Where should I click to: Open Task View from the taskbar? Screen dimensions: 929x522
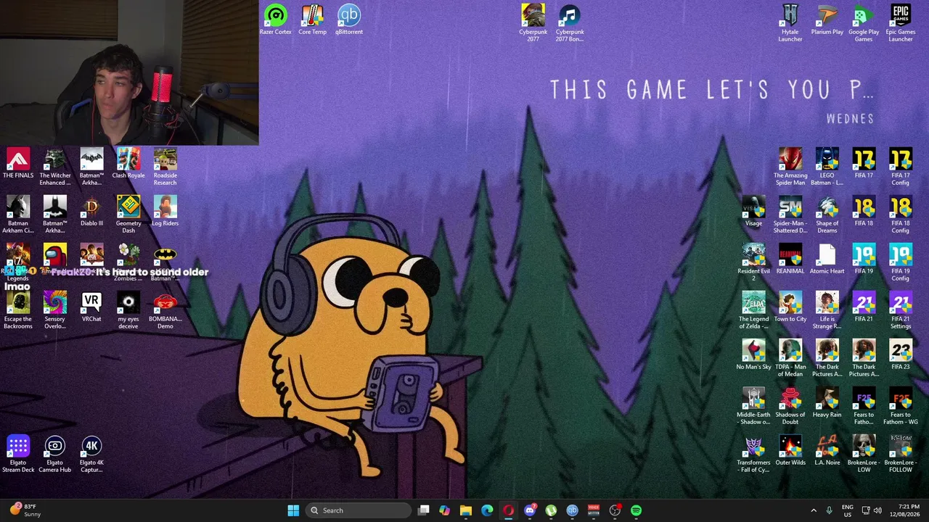424,510
